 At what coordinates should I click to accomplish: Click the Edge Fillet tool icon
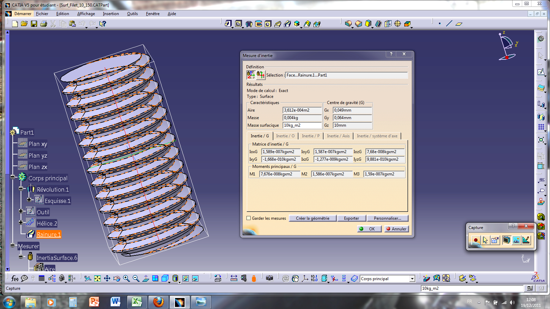[349, 24]
